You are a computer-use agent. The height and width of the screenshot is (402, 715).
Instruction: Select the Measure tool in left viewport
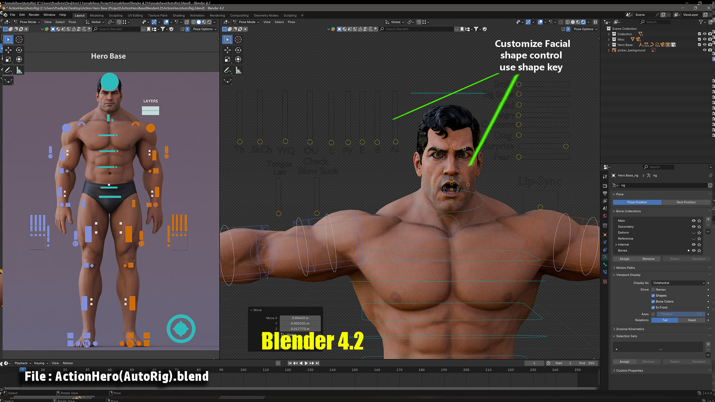(x=19, y=70)
